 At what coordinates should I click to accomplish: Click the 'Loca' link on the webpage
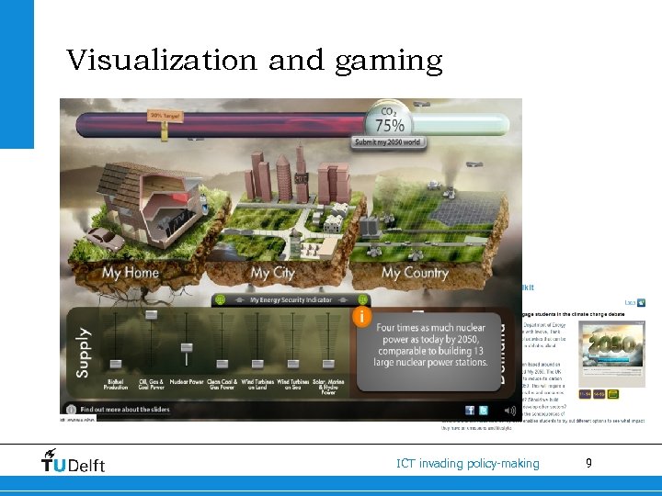[630, 302]
